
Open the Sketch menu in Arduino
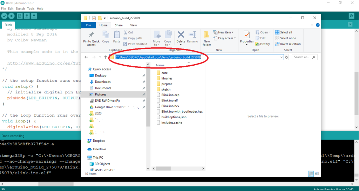coord(20,8)
